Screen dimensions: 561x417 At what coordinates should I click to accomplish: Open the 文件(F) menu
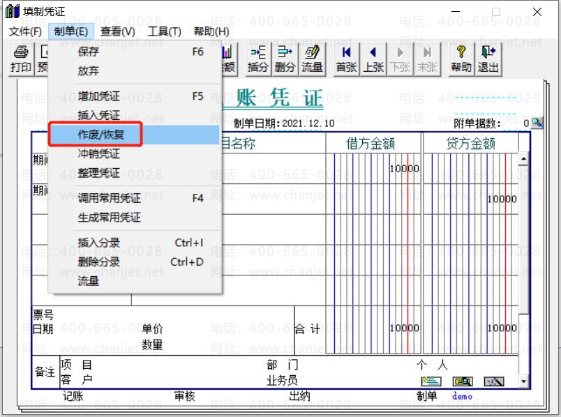click(25, 31)
